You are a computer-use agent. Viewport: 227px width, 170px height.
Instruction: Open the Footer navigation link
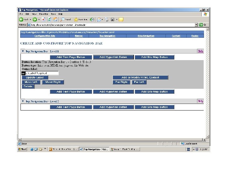coord(195,36)
